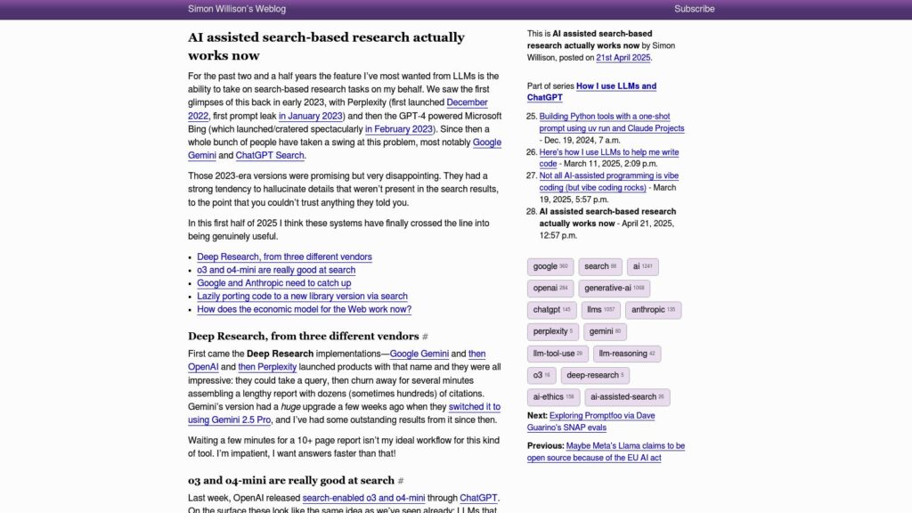Screen dimensions: 912x513
Task: Open Google Gemini link in Deep Research section
Action: (419, 354)
